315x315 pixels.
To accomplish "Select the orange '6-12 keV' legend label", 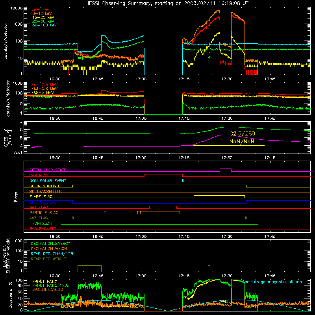I will tap(42, 13).
